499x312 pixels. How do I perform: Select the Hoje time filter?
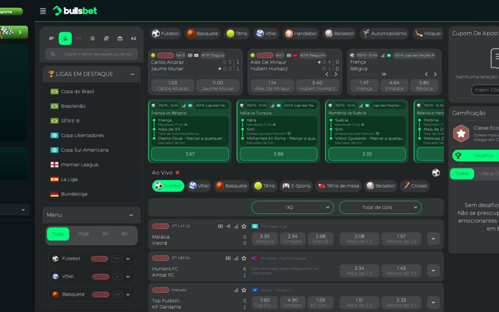[x=83, y=234]
